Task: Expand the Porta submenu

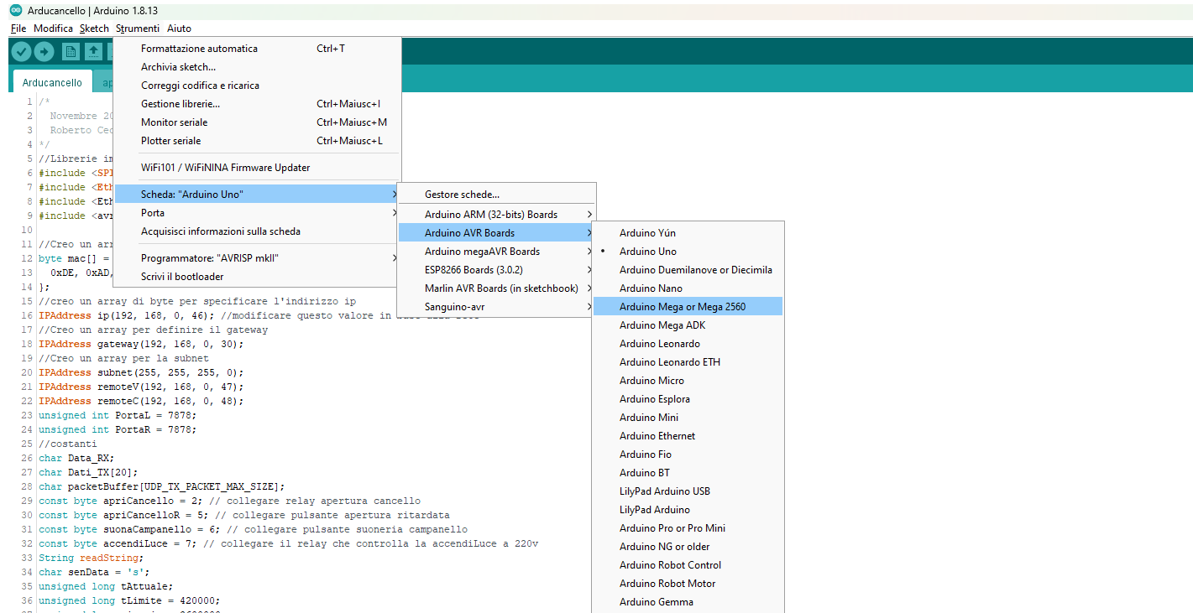Action: tap(257, 213)
